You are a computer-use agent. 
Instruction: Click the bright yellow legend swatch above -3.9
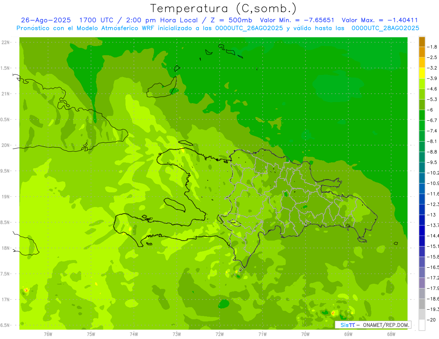[422, 73]
